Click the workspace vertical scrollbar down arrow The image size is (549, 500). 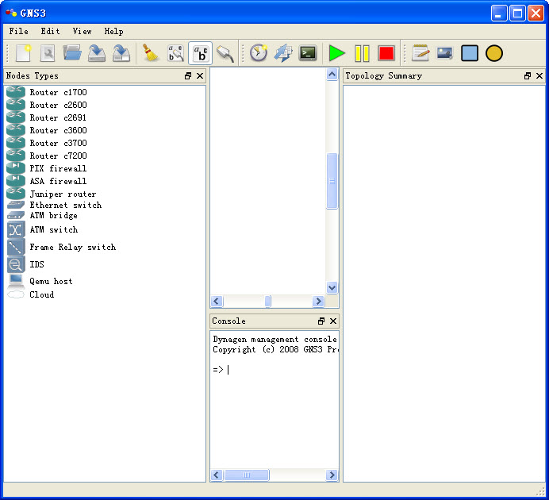coord(332,288)
